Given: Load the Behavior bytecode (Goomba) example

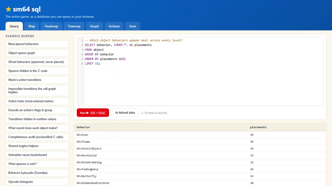Looking at the screenshot, I should click(x=37, y=173).
